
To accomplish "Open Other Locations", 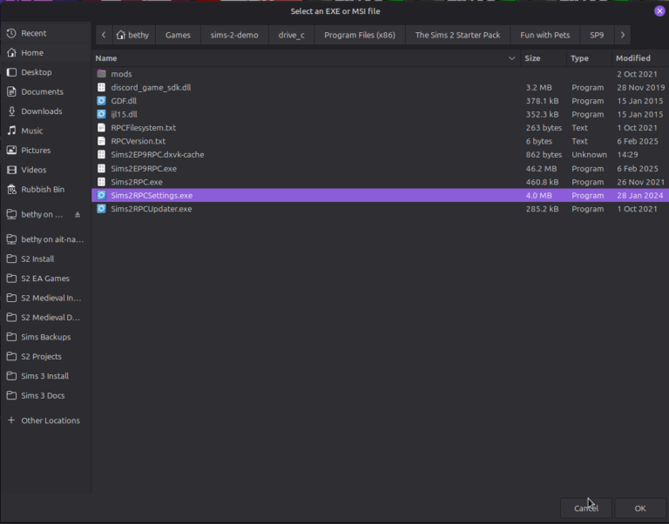I will coord(45,420).
